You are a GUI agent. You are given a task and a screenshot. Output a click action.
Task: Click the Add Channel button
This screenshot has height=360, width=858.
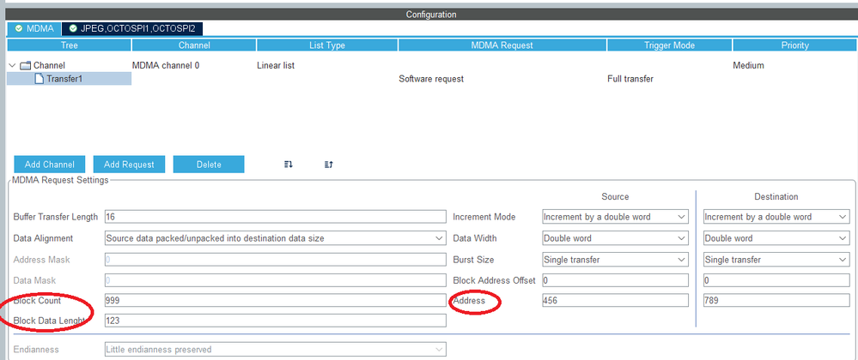pyautogui.click(x=49, y=165)
